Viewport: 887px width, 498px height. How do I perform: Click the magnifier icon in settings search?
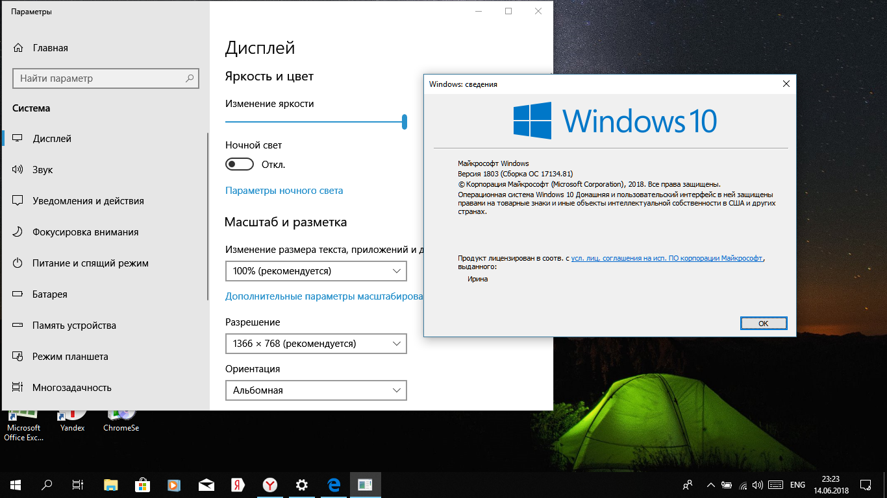[190, 78]
